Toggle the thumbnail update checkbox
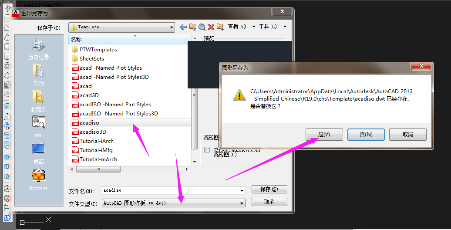451x230 pixels. (207, 150)
